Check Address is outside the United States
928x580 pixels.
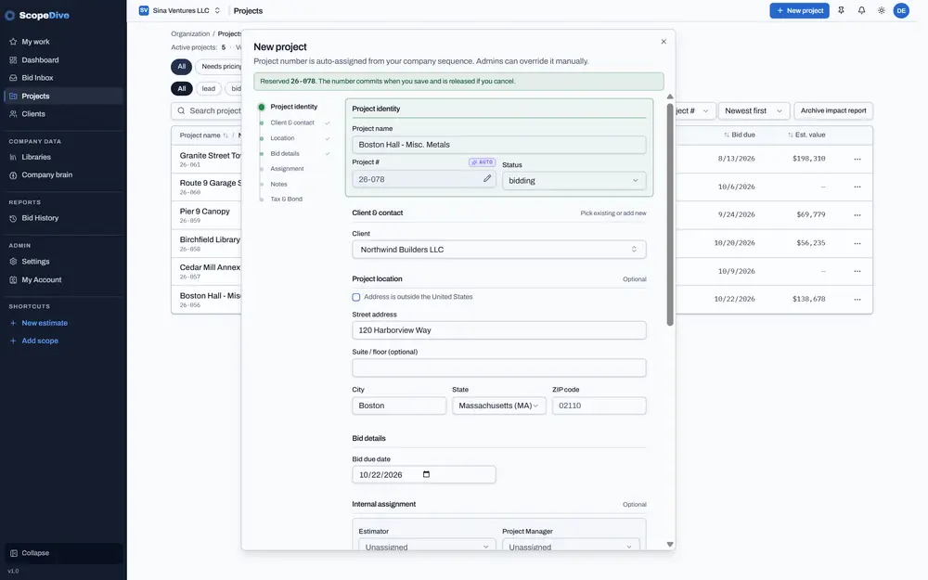tap(356, 297)
